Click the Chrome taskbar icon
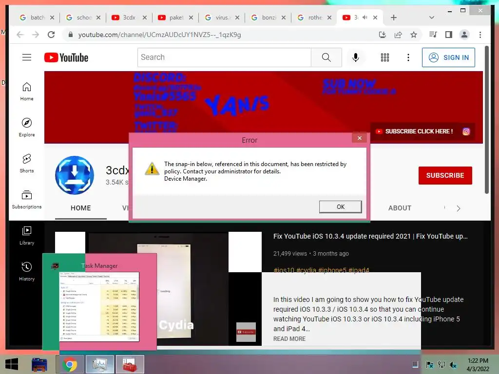The width and height of the screenshot is (499, 374). point(70,364)
